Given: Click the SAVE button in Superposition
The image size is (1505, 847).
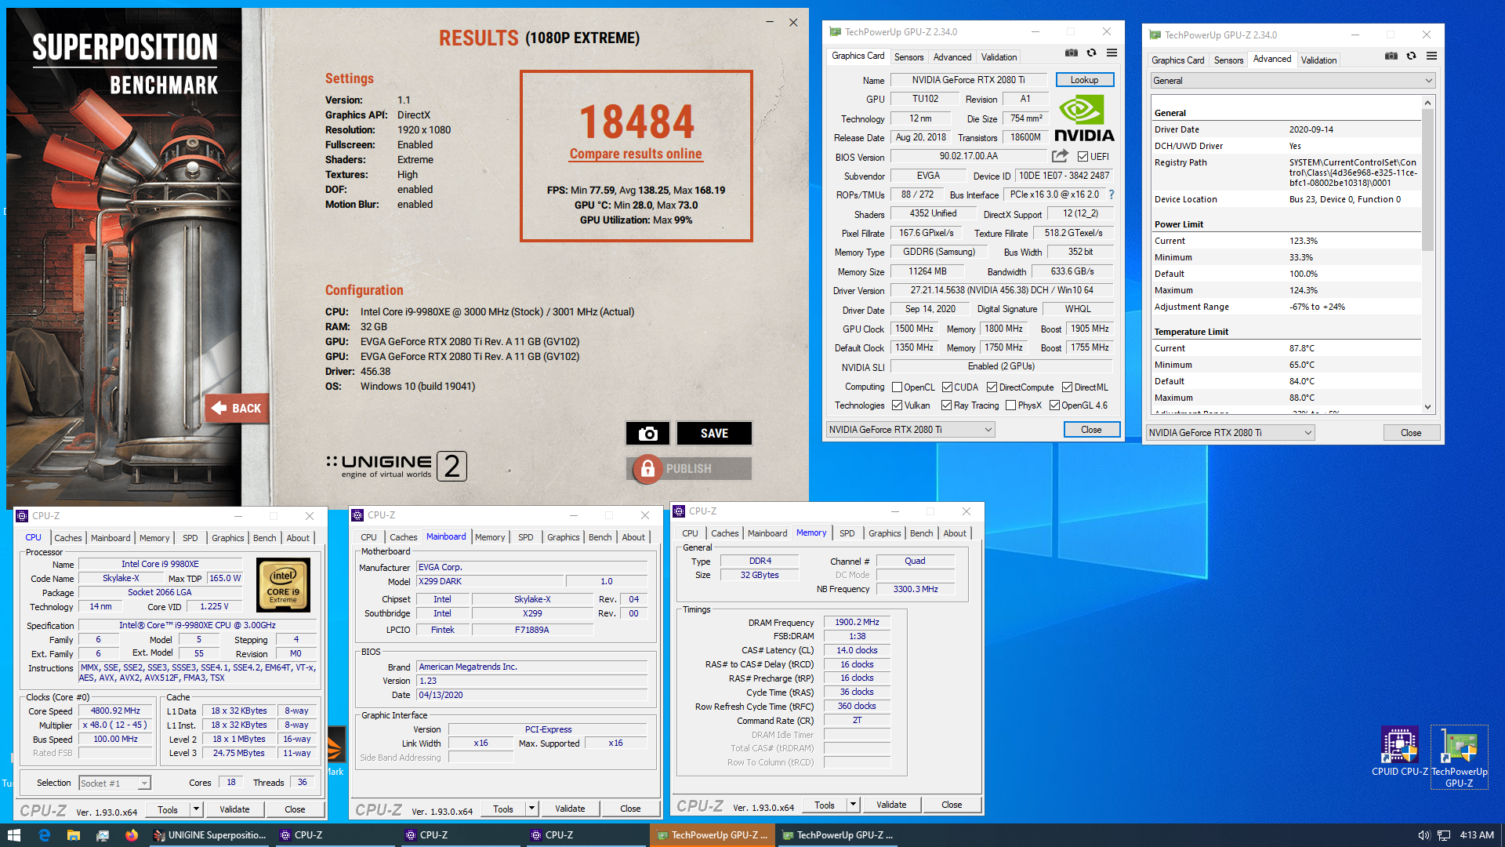Looking at the screenshot, I should (x=714, y=433).
